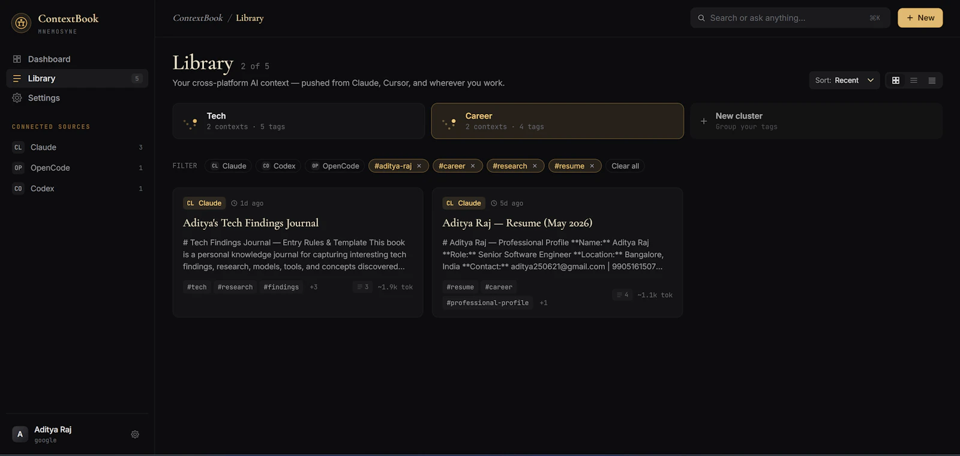Click the Library count badge 5
This screenshot has height=456, width=960.
pos(137,79)
